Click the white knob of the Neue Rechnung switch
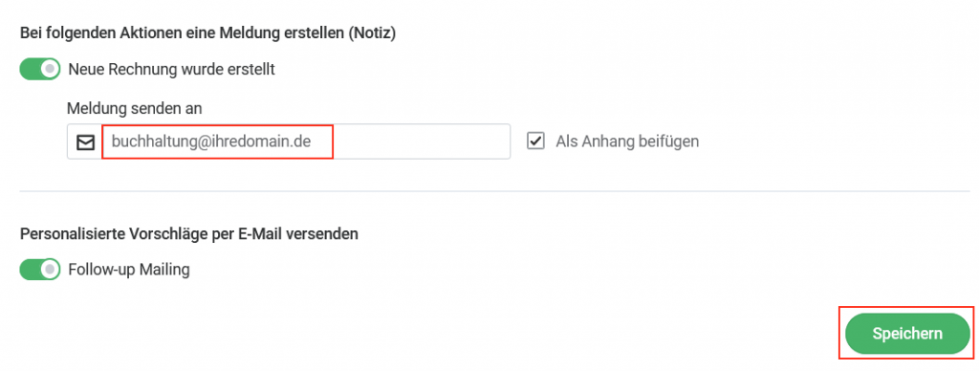979x371 pixels. pos(50,69)
